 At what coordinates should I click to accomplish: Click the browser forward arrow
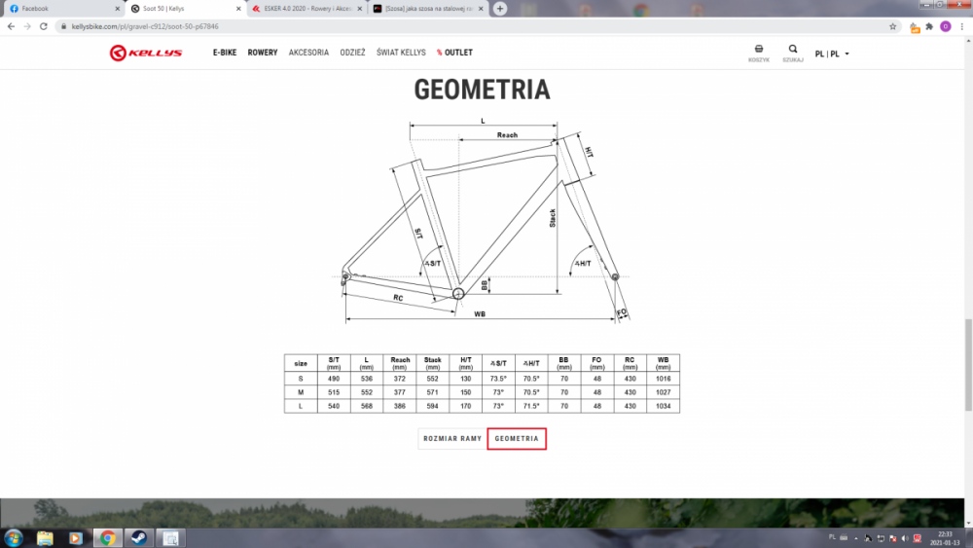click(27, 26)
